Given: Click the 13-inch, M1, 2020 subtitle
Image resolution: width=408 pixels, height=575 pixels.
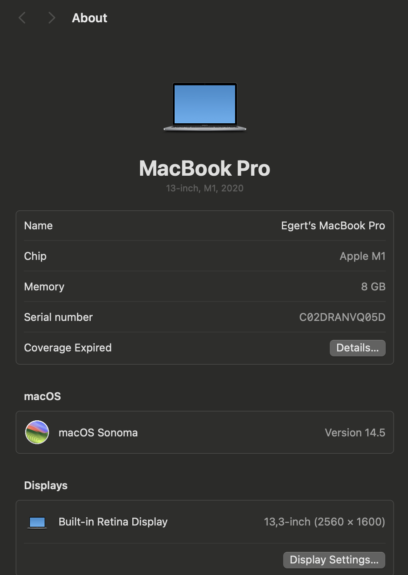Looking at the screenshot, I should coord(204,188).
